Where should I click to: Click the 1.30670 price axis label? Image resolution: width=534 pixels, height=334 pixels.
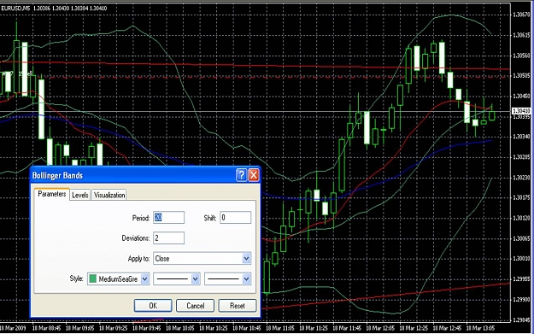pos(521,15)
